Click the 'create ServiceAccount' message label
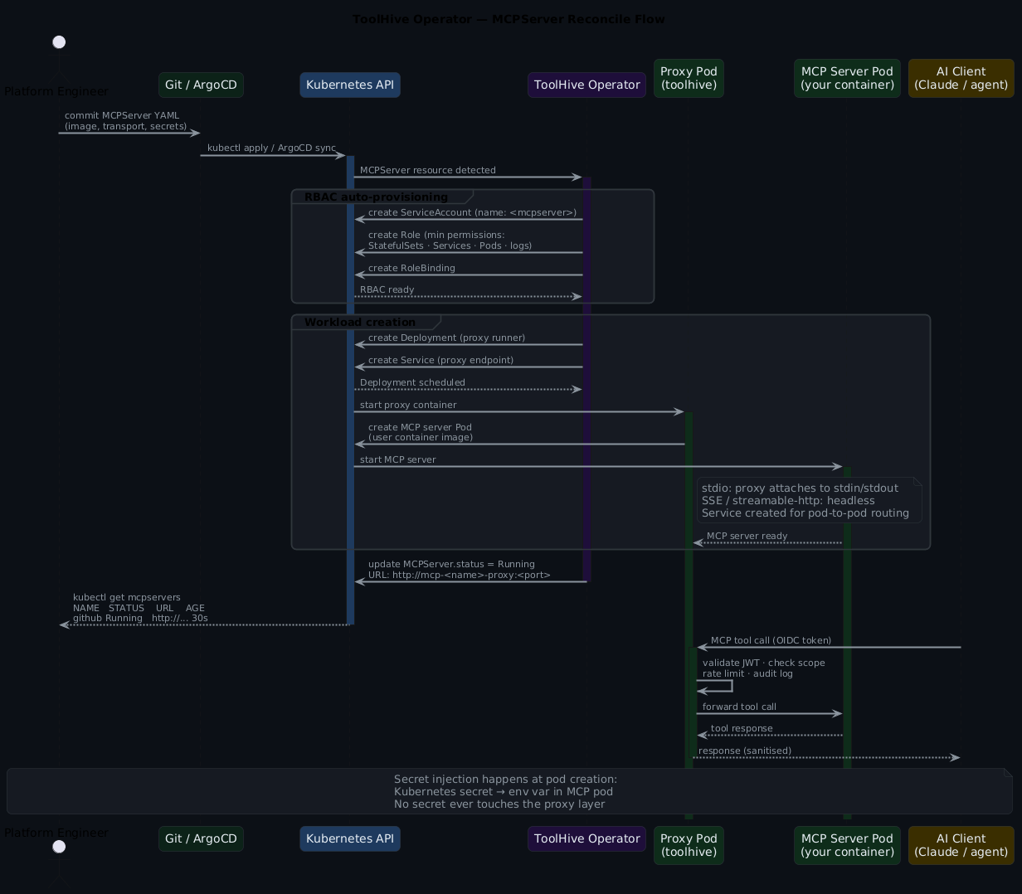Screen dimensions: 1022x894 [x=472, y=213]
